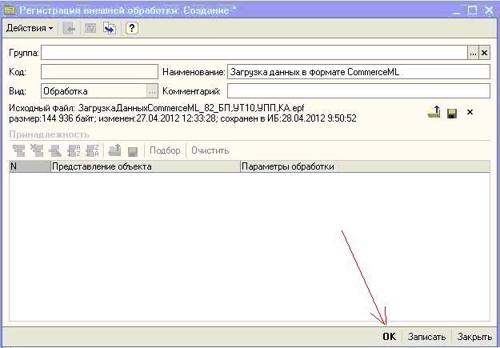Click the go-to-list icon beside help
Screen dimensions: 500x348
pos(110,29)
